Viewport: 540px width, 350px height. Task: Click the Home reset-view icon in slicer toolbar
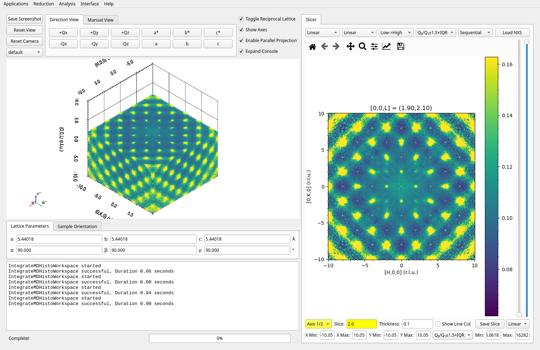(312, 46)
